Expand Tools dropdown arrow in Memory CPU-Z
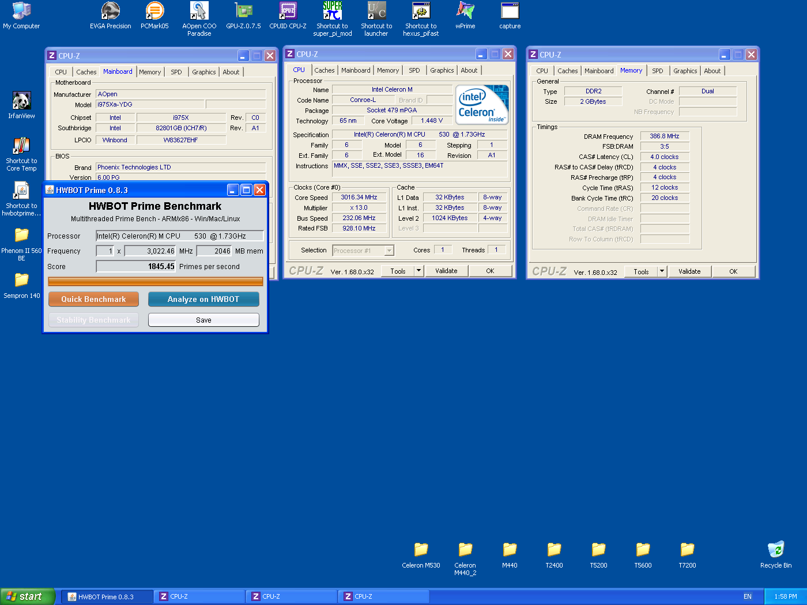 pyautogui.click(x=662, y=271)
